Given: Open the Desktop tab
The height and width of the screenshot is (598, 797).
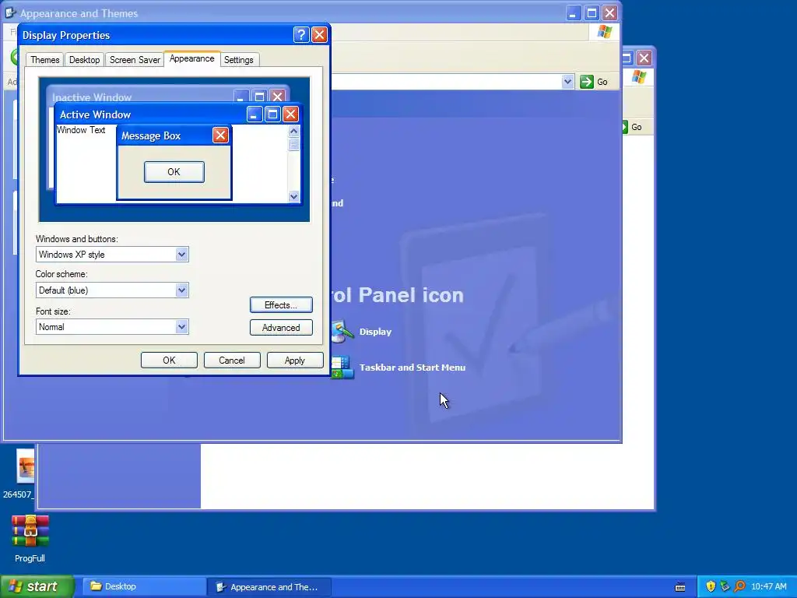Looking at the screenshot, I should coord(84,59).
